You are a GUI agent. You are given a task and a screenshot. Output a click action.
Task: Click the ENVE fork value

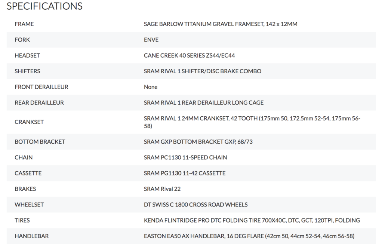point(151,40)
